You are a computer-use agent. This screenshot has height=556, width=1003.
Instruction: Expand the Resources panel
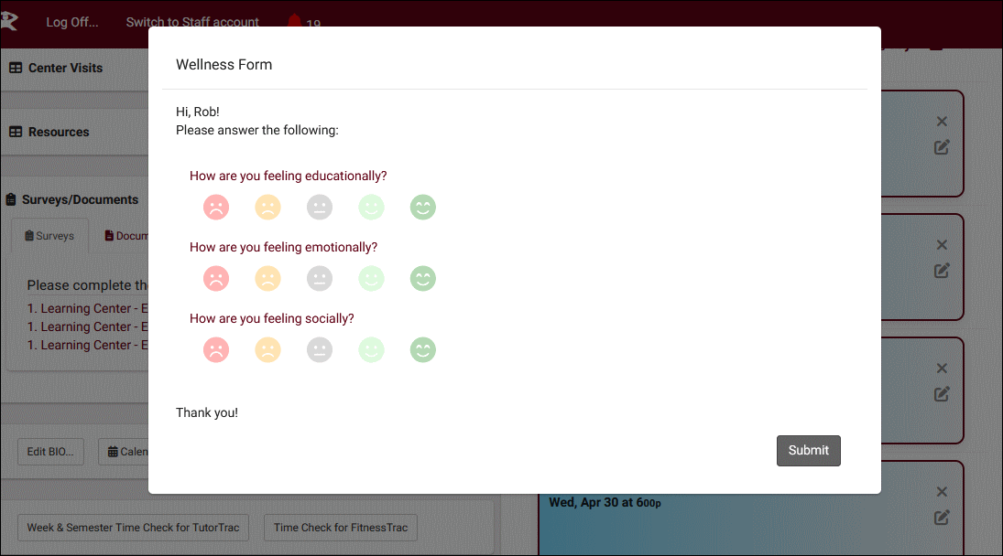click(x=59, y=132)
